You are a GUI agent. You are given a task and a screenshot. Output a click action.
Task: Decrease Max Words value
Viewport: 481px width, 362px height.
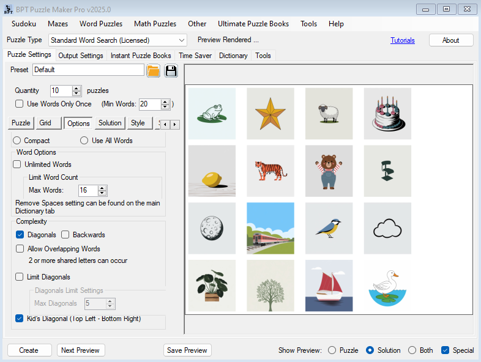[x=102, y=193]
